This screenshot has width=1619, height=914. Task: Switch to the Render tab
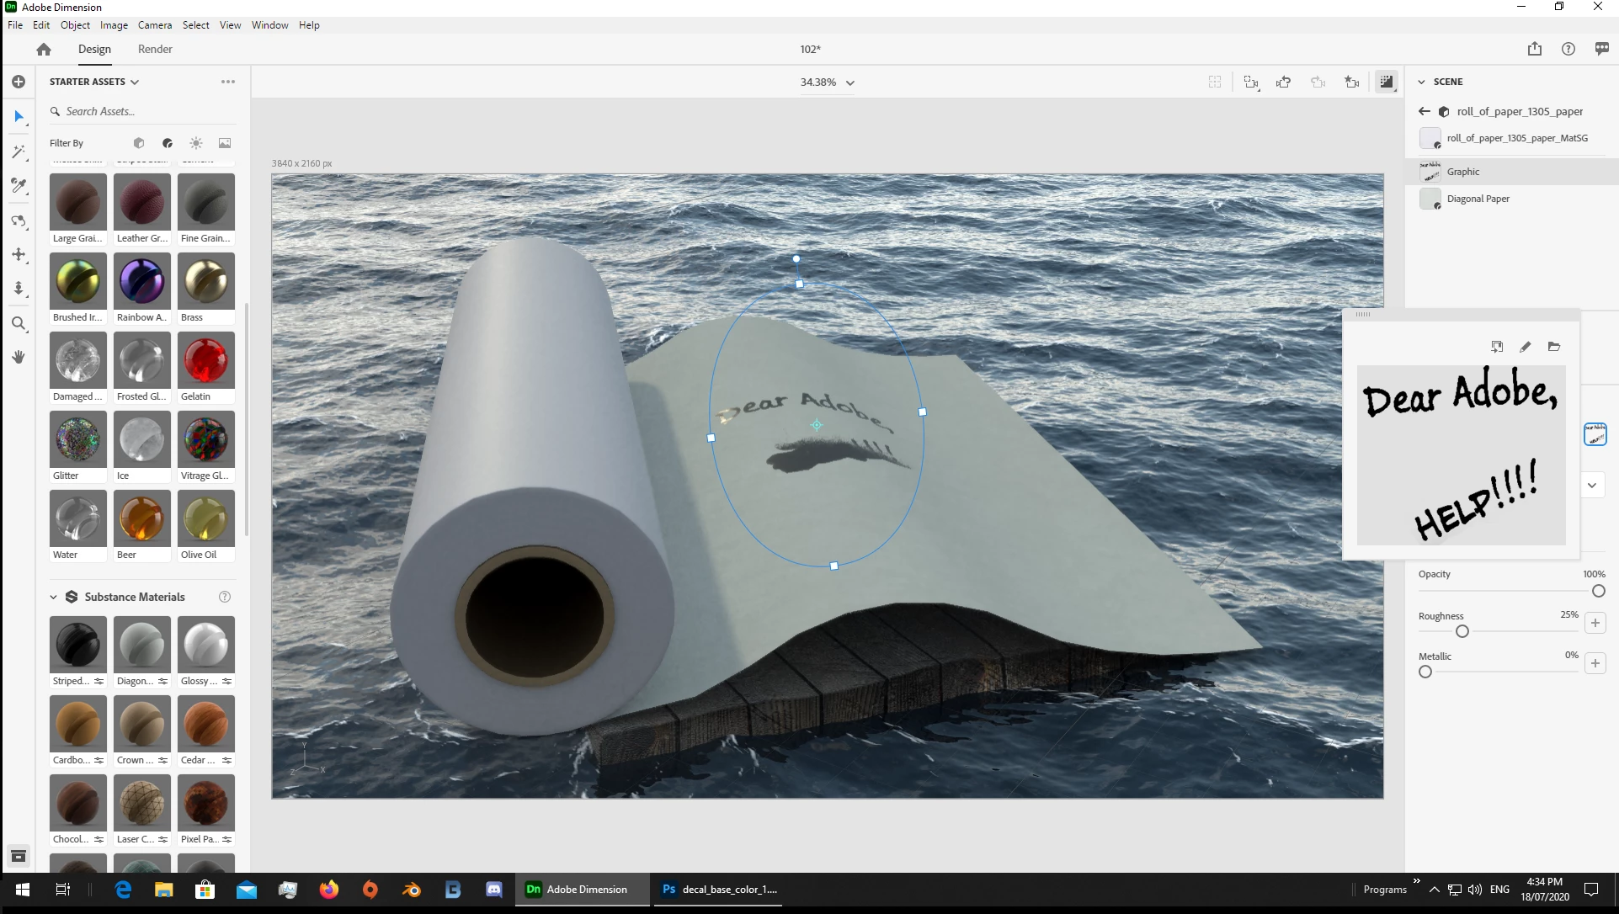tap(155, 49)
